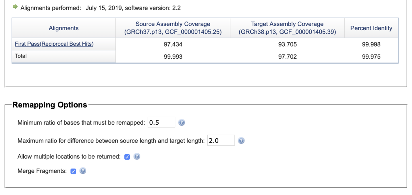
Task: Select the 99.998 percent identity value
Action: (x=371, y=44)
